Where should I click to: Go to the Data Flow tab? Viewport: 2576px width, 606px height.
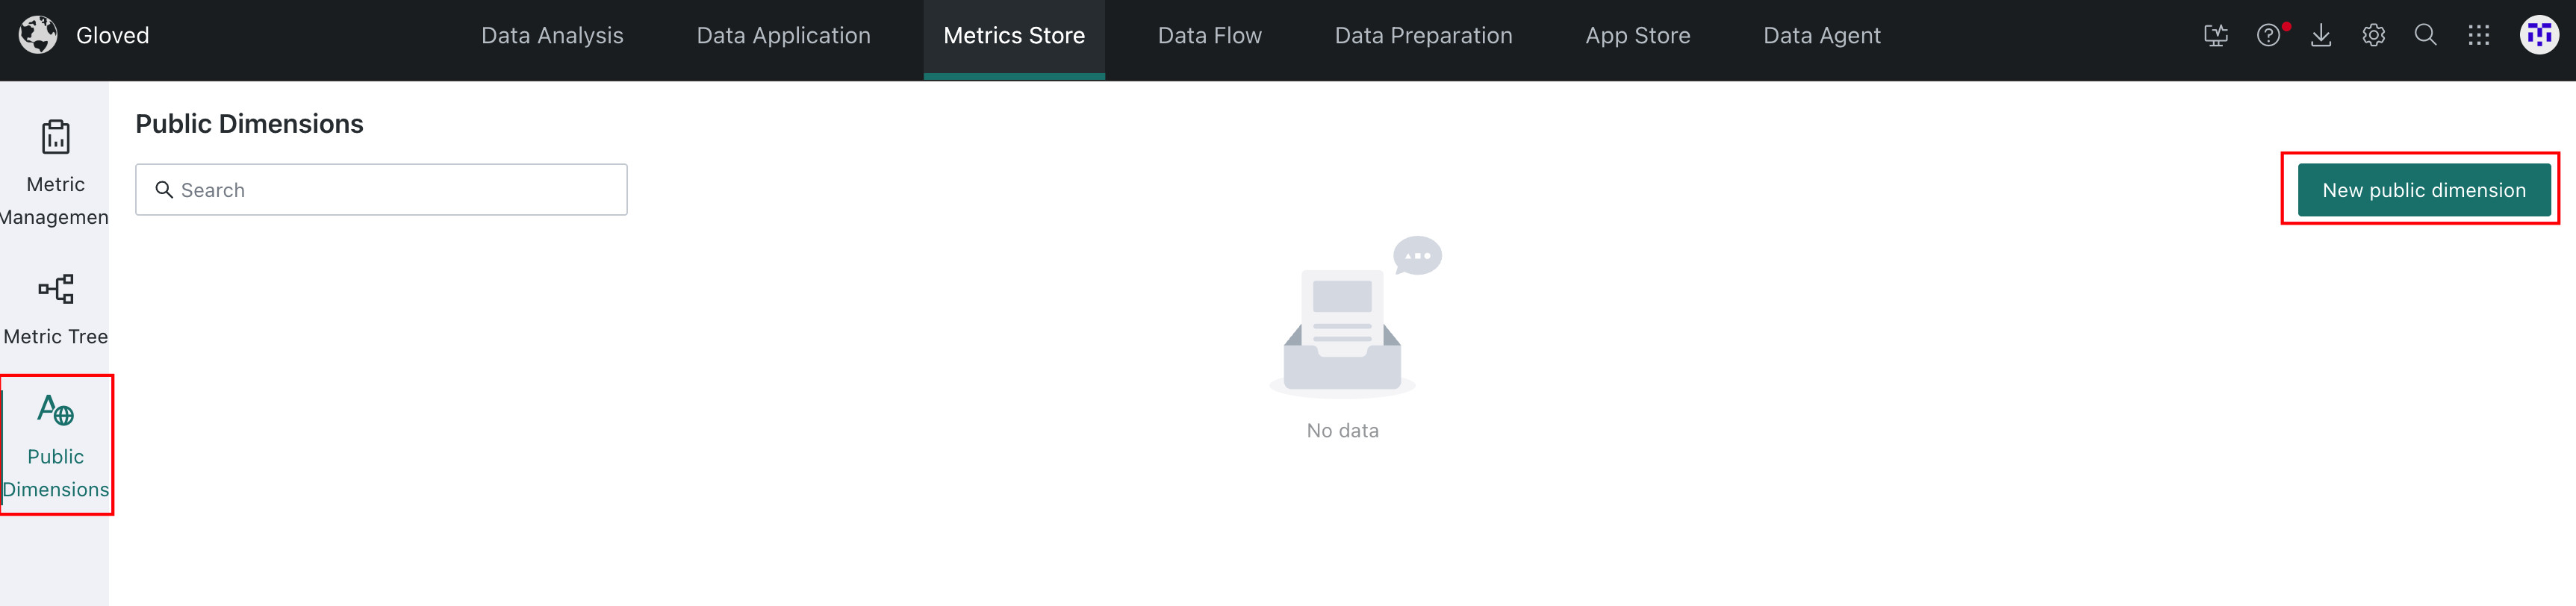(x=1209, y=36)
